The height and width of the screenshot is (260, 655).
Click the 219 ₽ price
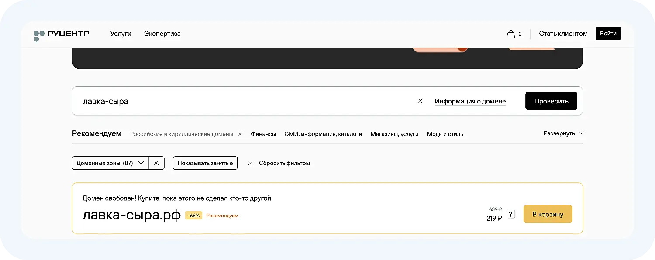494,218
